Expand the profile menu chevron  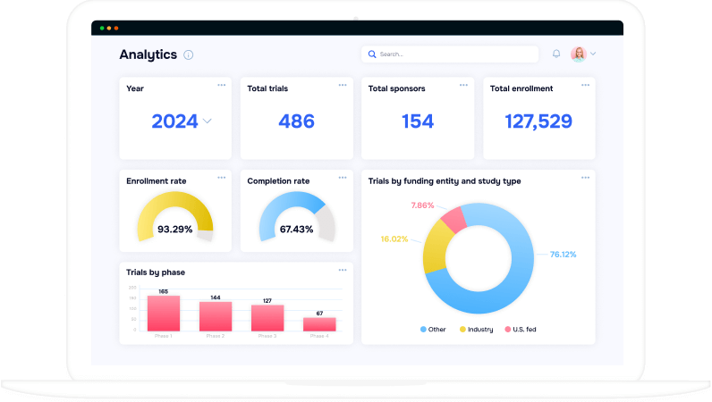pos(593,54)
